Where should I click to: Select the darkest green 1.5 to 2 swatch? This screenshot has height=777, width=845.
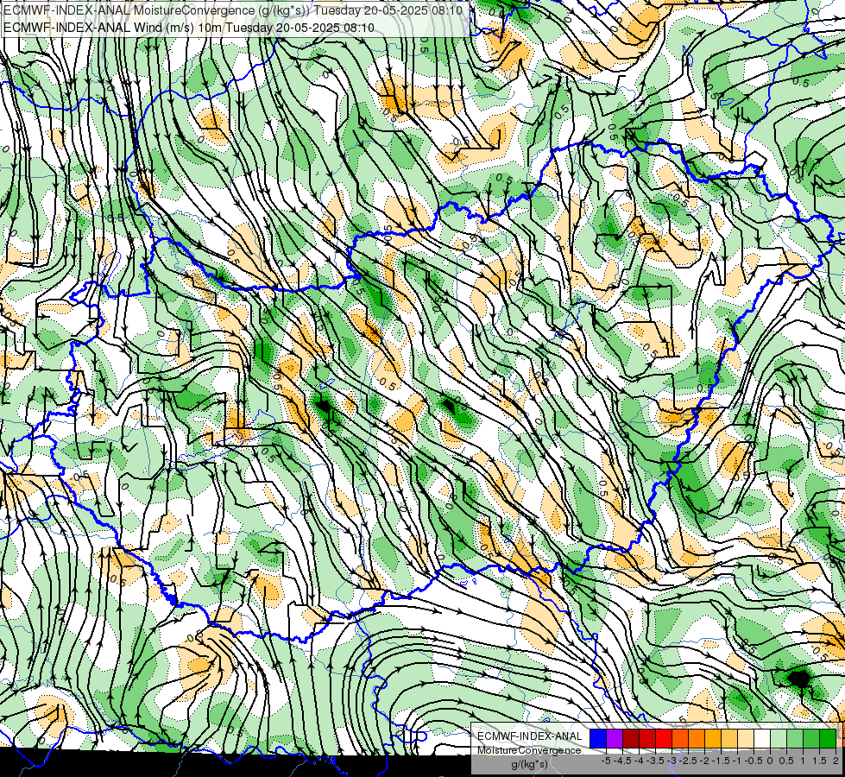click(x=828, y=739)
